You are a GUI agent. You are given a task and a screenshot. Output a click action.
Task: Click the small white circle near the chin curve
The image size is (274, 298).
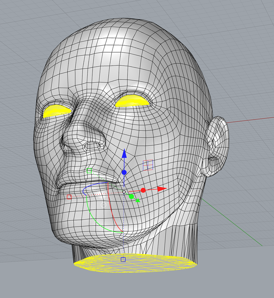point(104,205)
